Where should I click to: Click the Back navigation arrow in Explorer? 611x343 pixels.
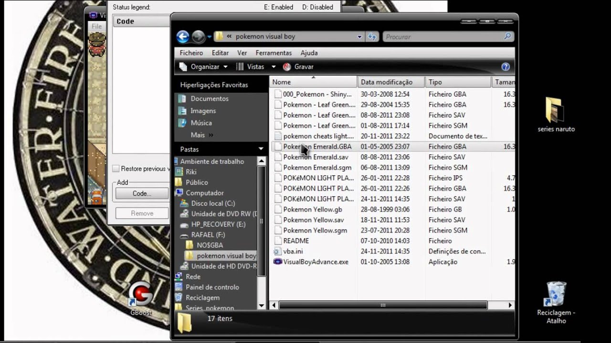coord(183,37)
